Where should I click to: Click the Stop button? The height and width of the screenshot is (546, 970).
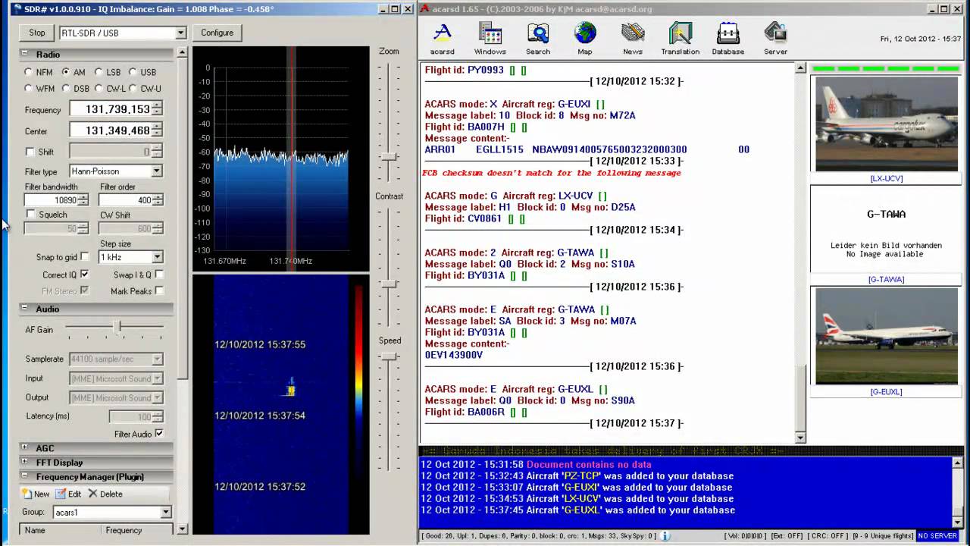point(37,33)
